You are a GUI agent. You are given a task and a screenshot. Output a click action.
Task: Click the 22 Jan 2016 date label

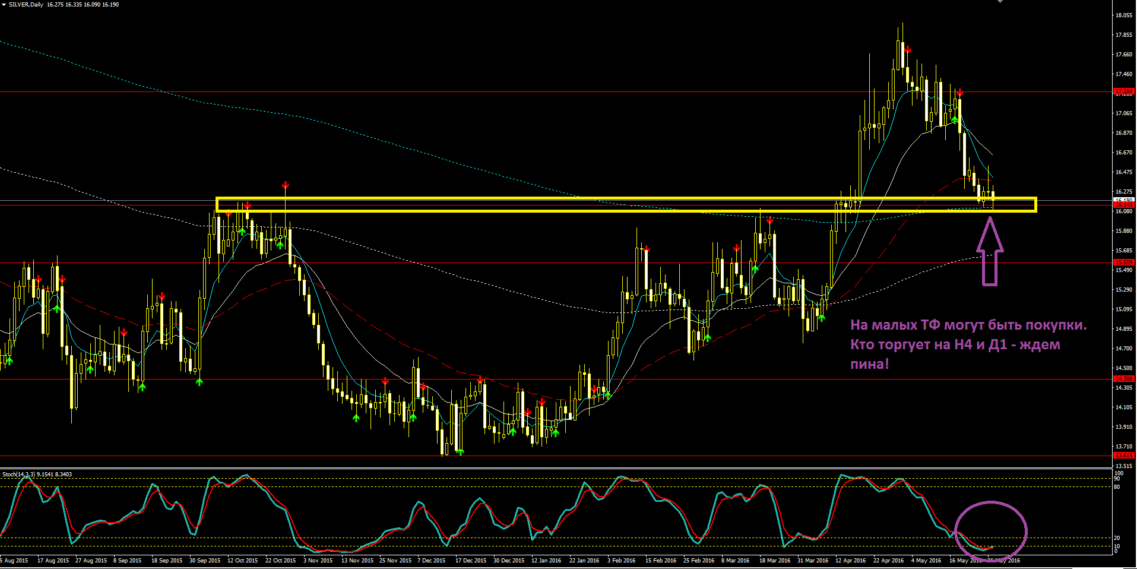click(x=584, y=561)
